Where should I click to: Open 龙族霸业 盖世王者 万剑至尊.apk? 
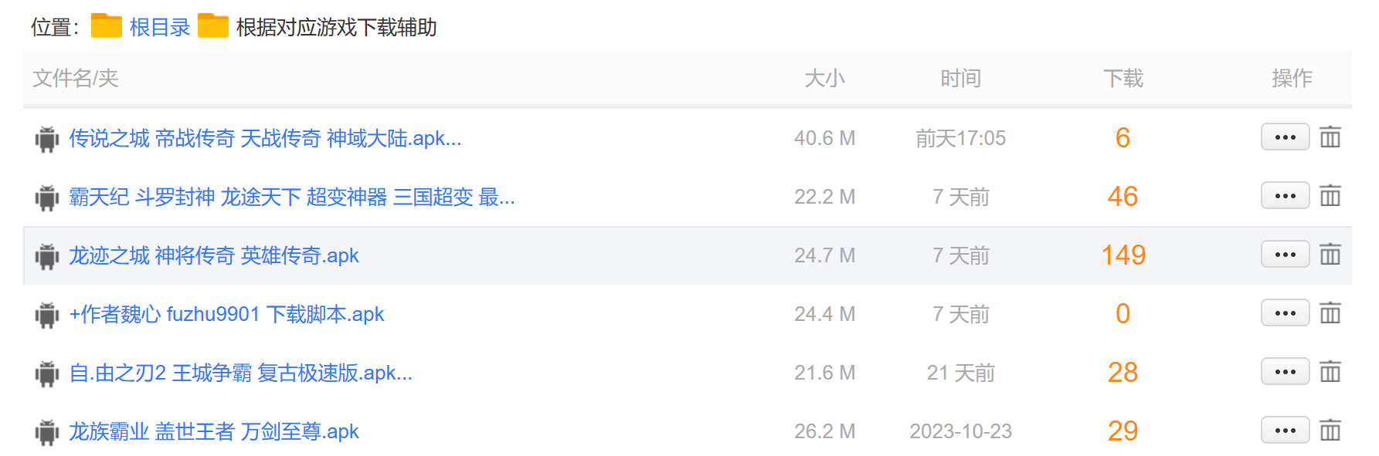(x=214, y=431)
